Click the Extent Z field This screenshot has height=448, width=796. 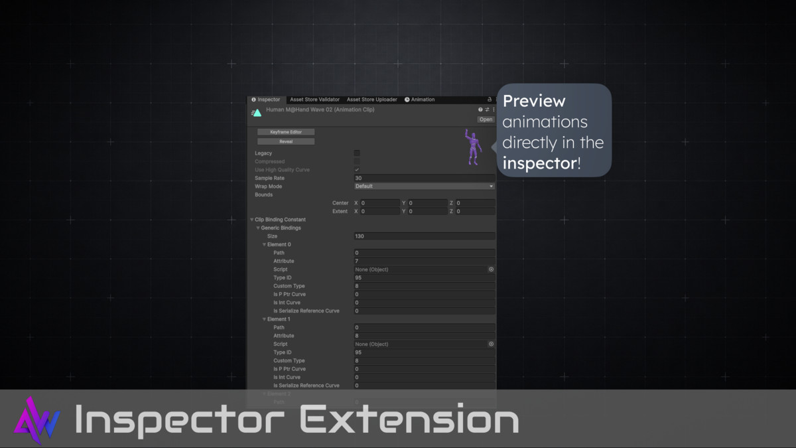point(475,211)
